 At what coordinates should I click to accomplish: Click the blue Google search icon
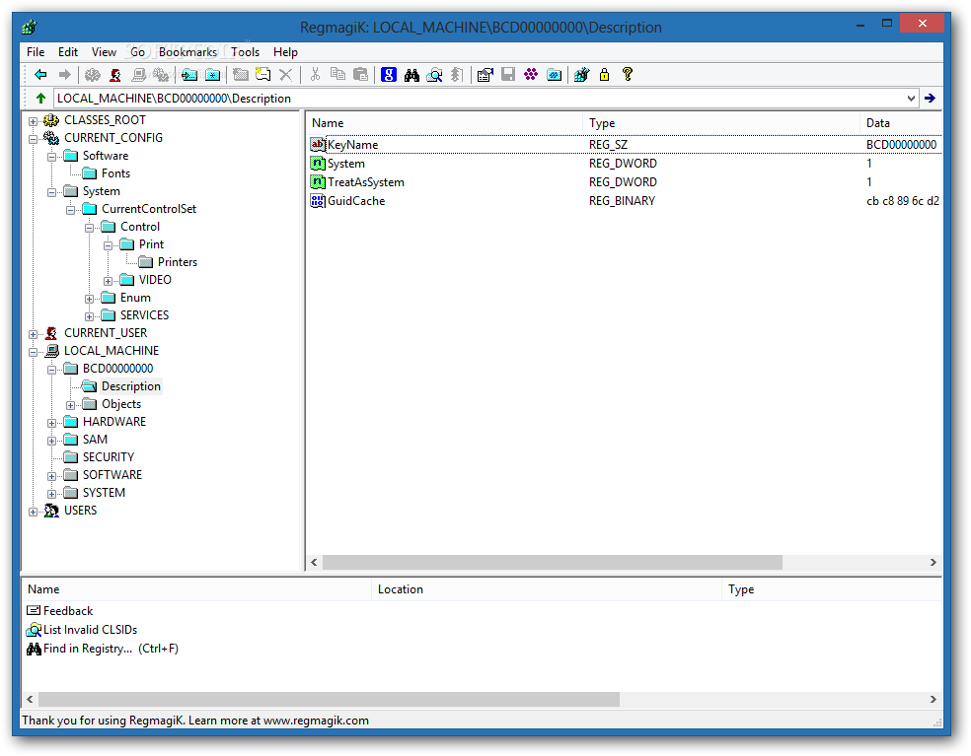pos(388,75)
